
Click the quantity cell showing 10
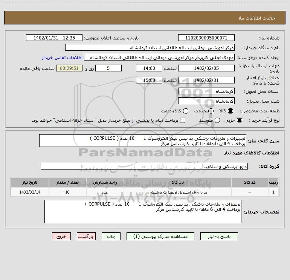67,192
